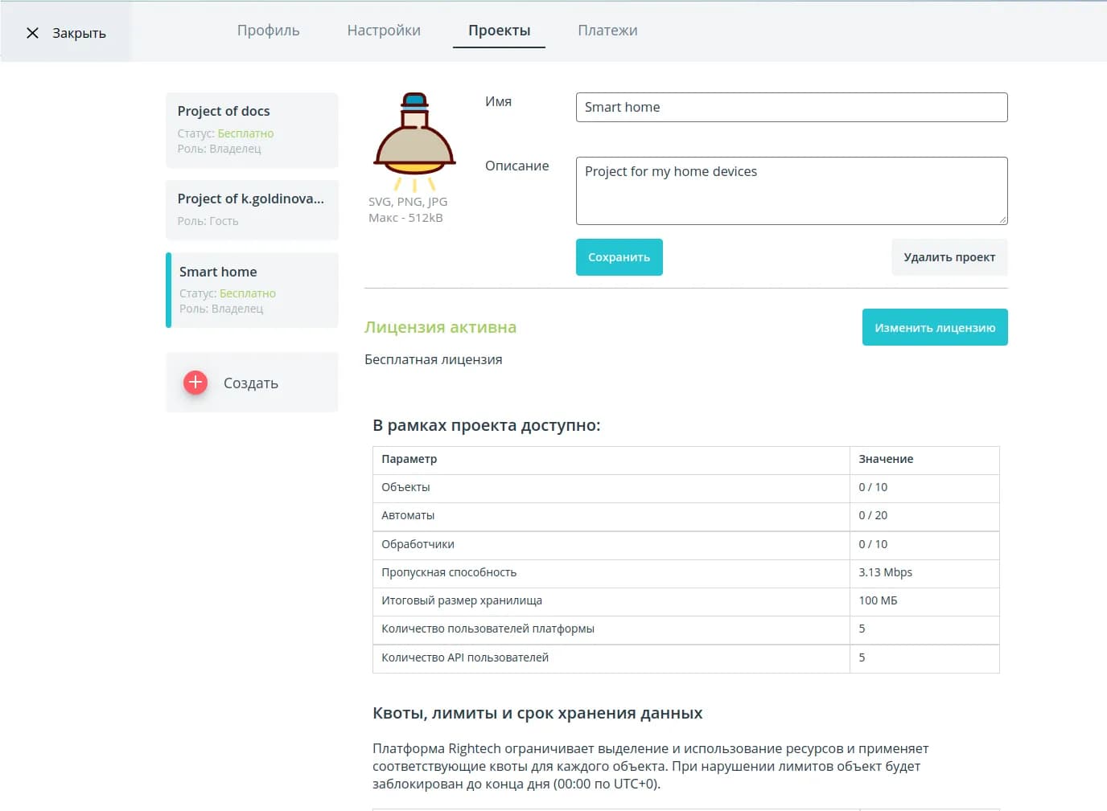
Task: Click the red plus create icon
Action: [x=195, y=383]
